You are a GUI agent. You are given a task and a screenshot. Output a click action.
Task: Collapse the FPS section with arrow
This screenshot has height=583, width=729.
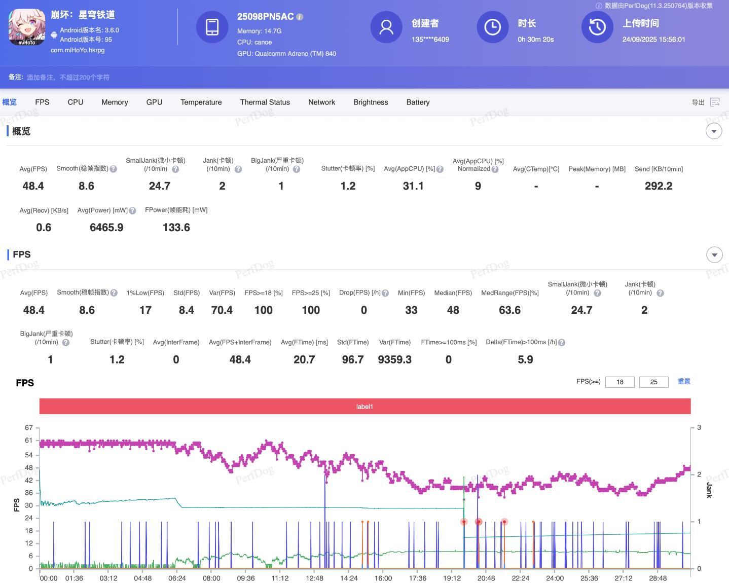(x=714, y=254)
